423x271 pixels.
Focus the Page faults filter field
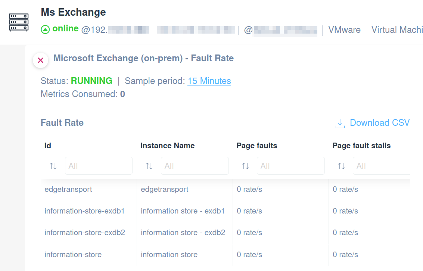[291, 166]
